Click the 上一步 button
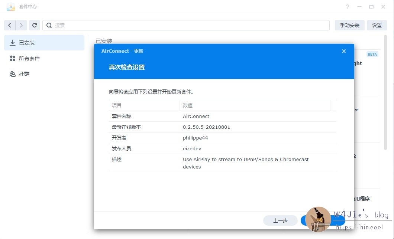The width and height of the screenshot is (394, 239). [280, 220]
